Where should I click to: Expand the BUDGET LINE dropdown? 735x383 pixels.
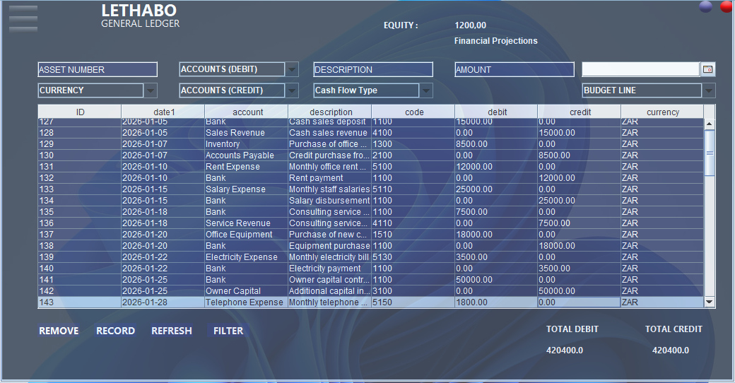[709, 90]
